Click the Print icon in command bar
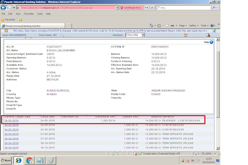This screenshot has width=248, height=165. coord(172,26)
